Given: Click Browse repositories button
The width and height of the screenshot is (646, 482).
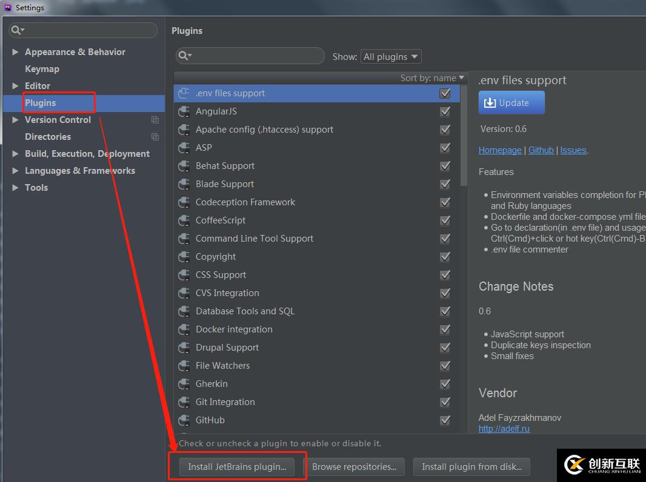Looking at the screenshot, I should pyautogui.click(x=354, y=467).
